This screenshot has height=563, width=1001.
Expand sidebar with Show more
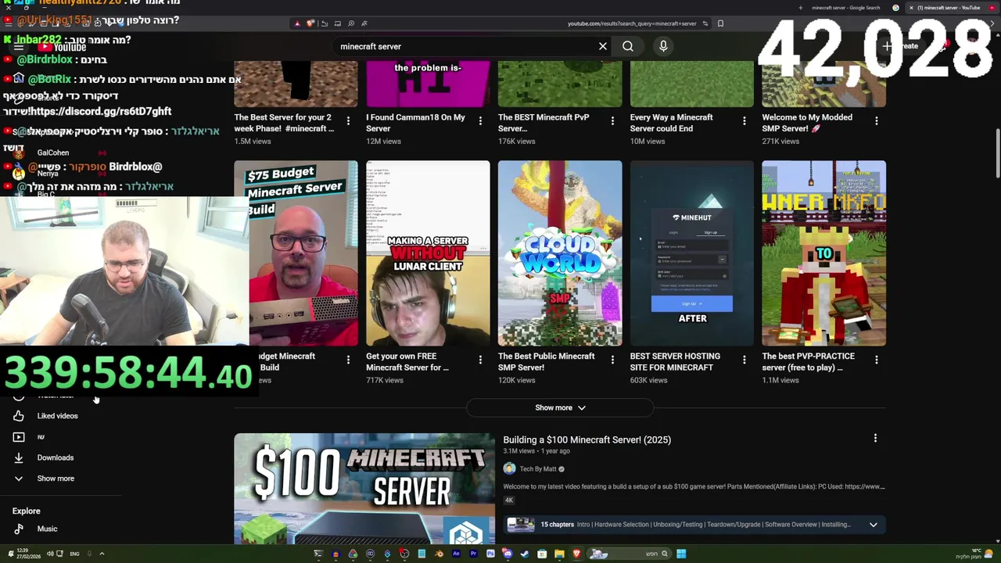tap(56, 479)
